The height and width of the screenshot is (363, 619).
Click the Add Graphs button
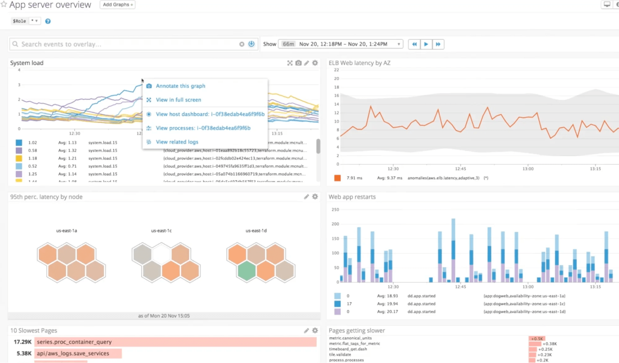point(117,4)
